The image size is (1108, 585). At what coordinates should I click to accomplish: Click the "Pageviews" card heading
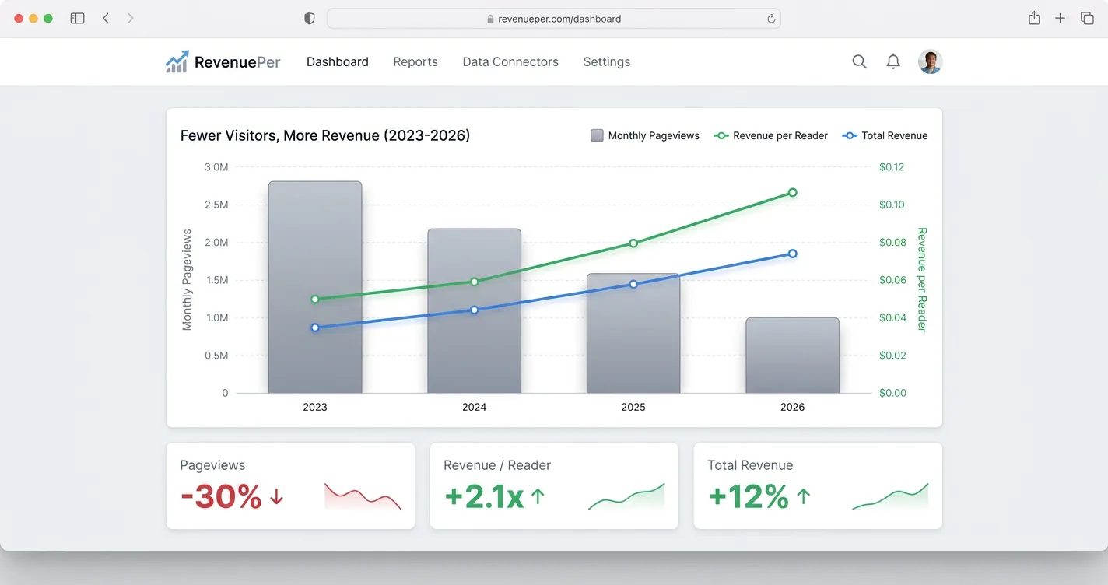click(x=212, y=465)
